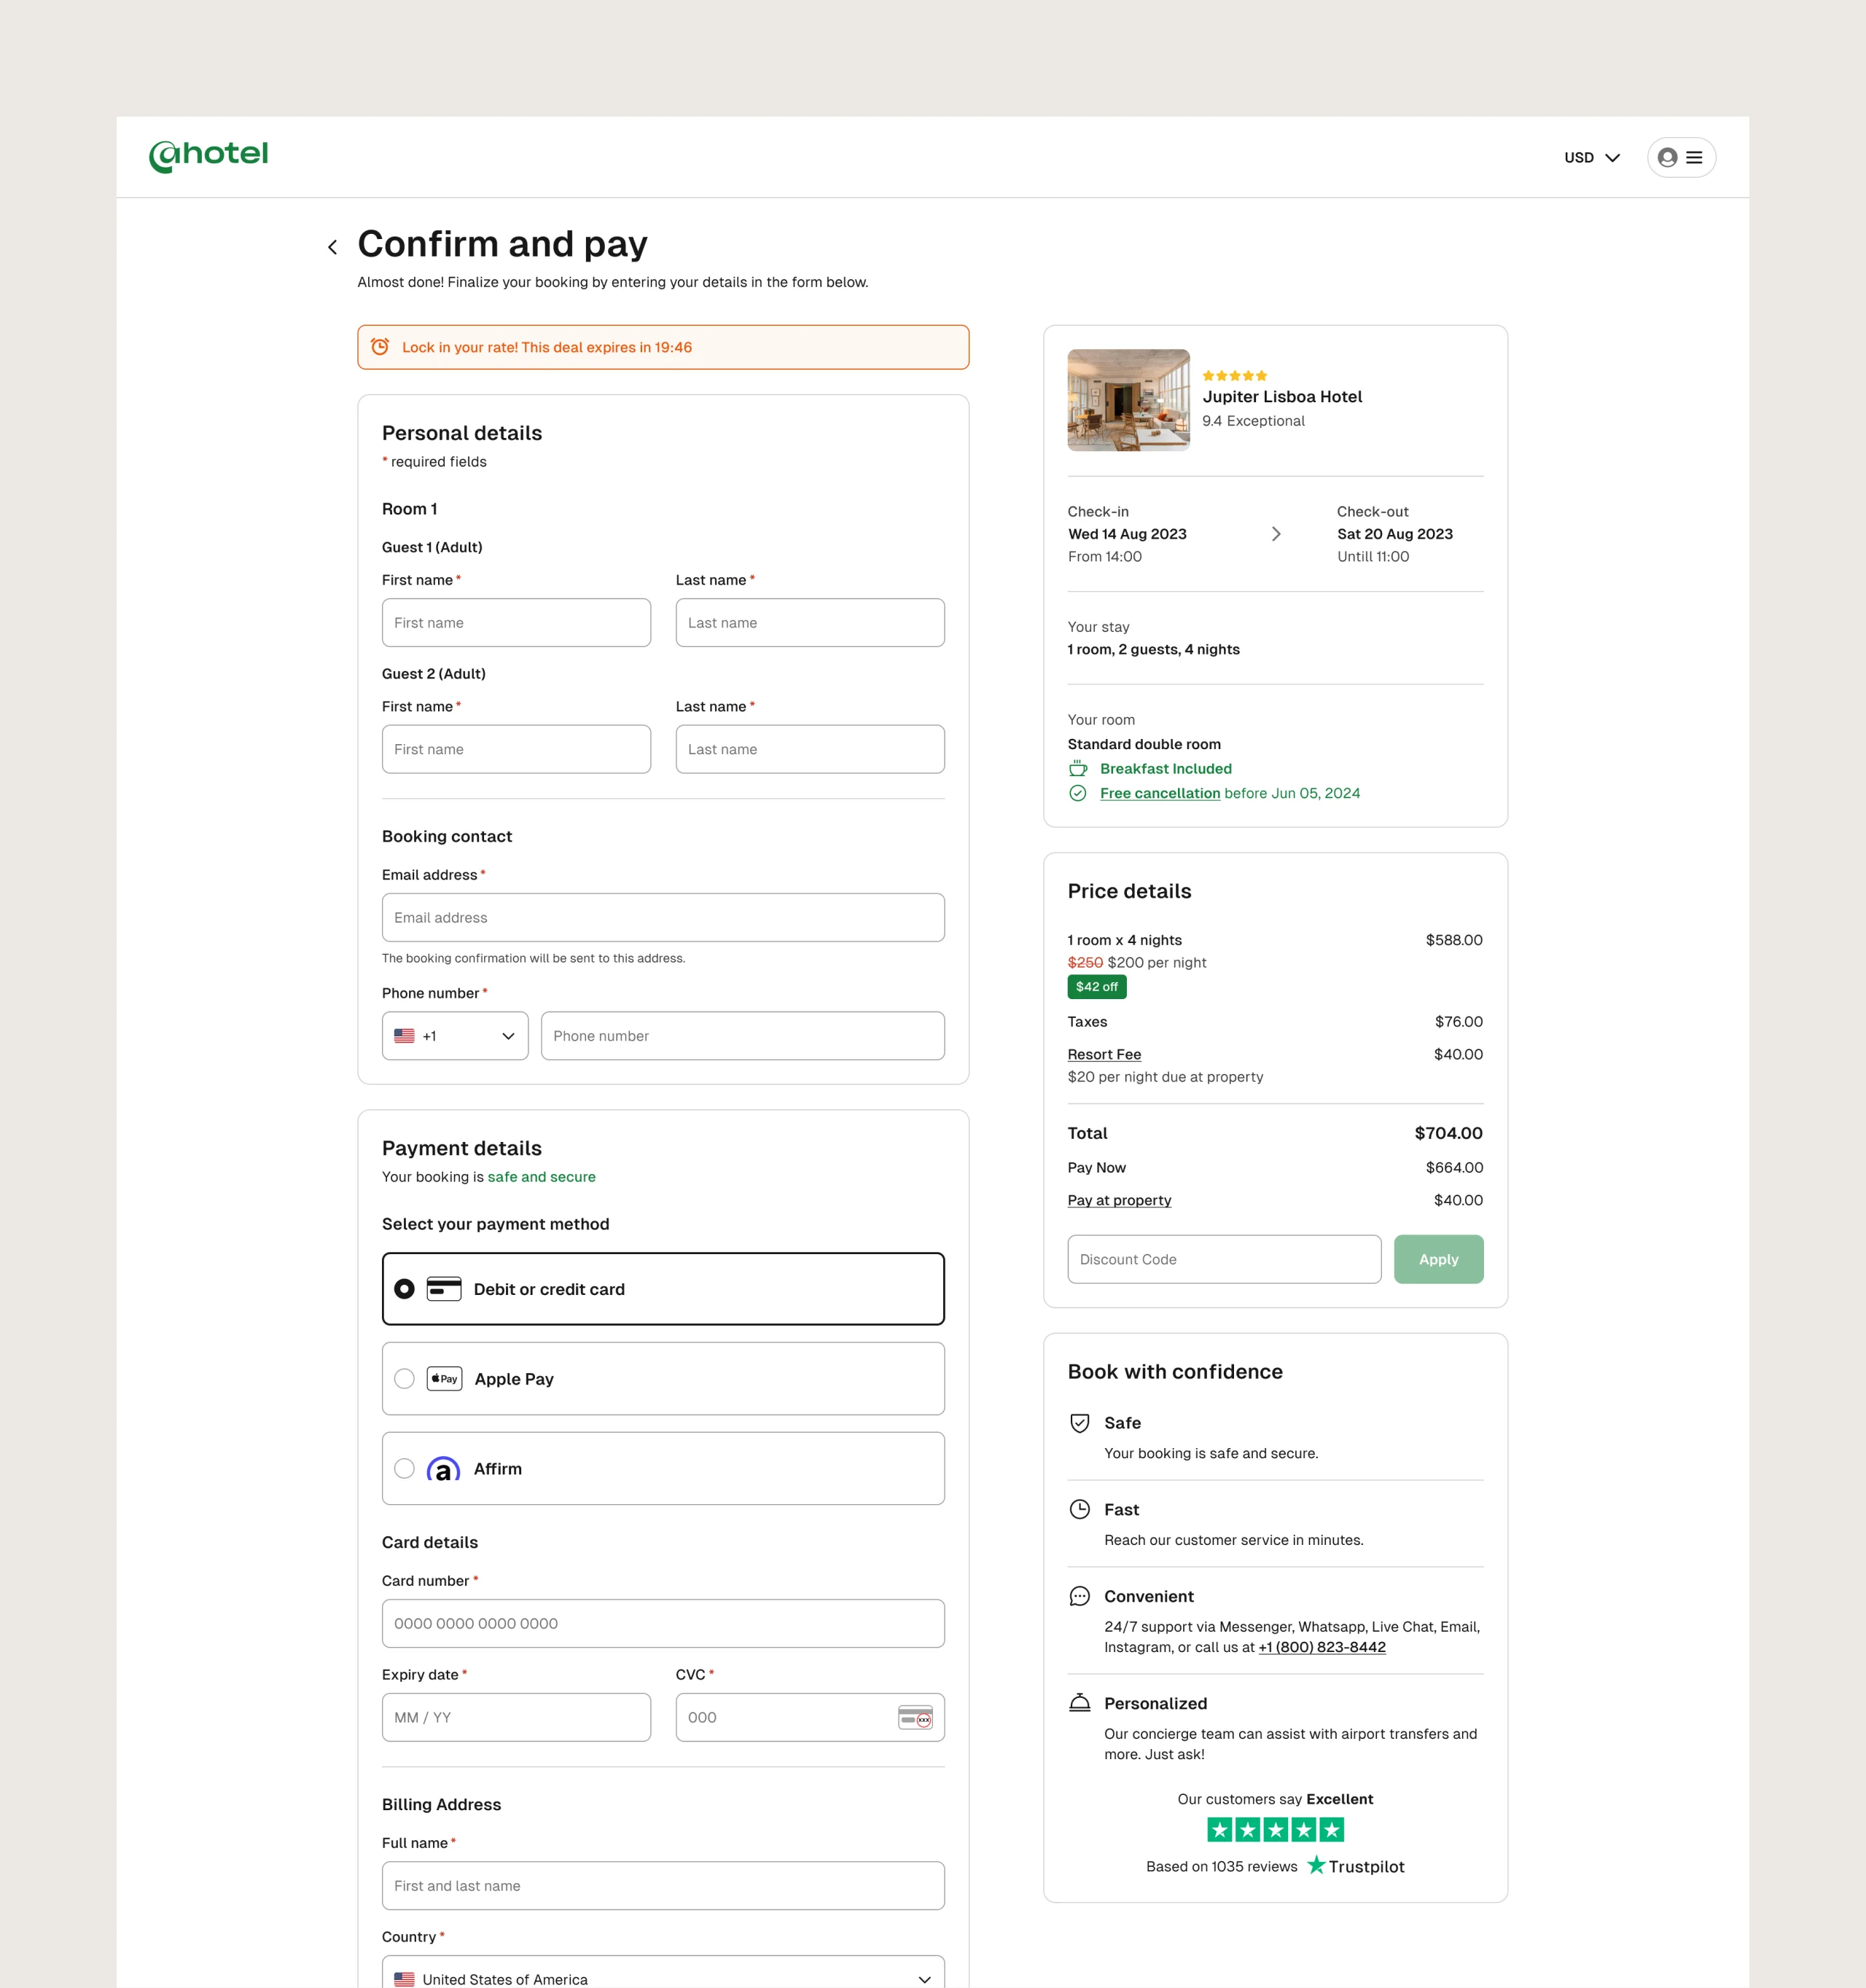The height and width of the screenshot is (1988, 1866).
Task: Focus the Email address input field
Action: [663, 917]
